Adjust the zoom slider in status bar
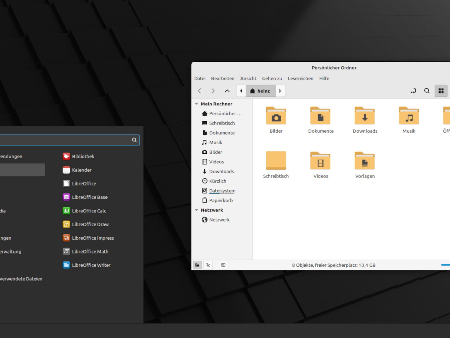Screen dimensions: 450x338 point(445,265)
